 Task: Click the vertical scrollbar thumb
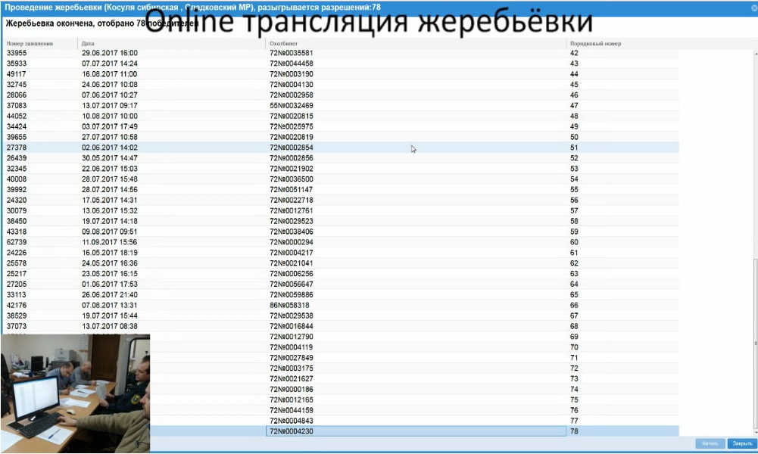[753, 344]
